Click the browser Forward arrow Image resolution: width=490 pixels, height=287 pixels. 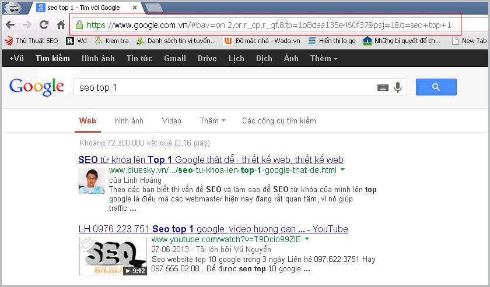tap(27, 25)
